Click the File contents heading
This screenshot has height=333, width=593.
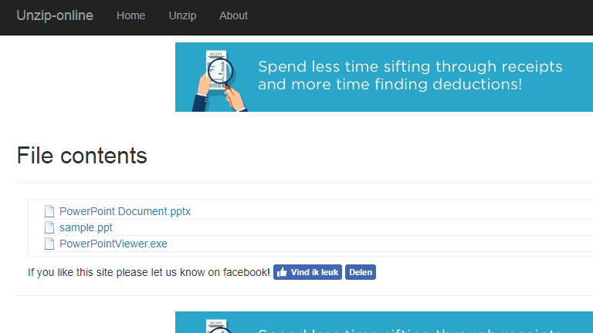point(82,156)
